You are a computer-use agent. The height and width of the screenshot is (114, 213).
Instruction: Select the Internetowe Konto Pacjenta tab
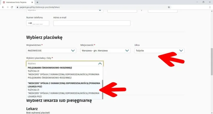(x=18, y=2)
